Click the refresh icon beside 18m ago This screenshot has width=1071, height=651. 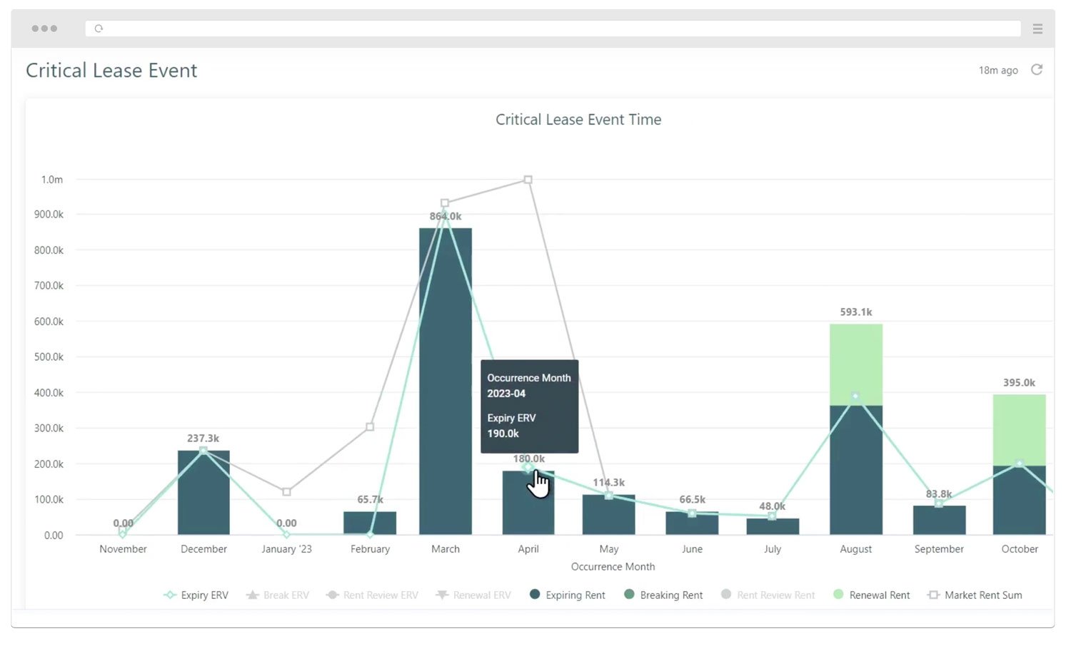[x=1037, y=69]
